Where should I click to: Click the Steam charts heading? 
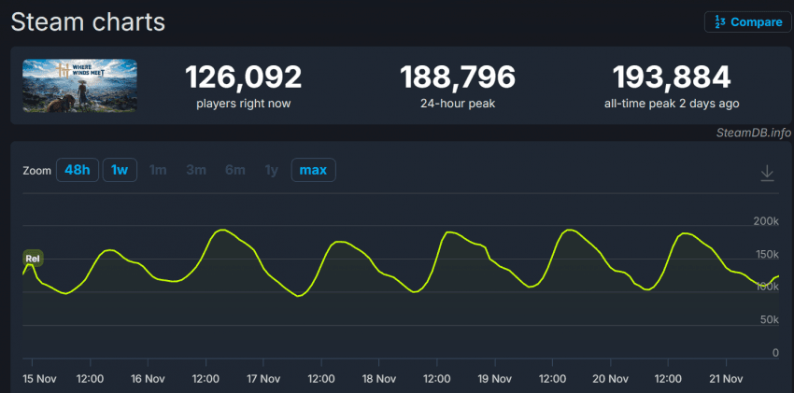coord(88,22)
